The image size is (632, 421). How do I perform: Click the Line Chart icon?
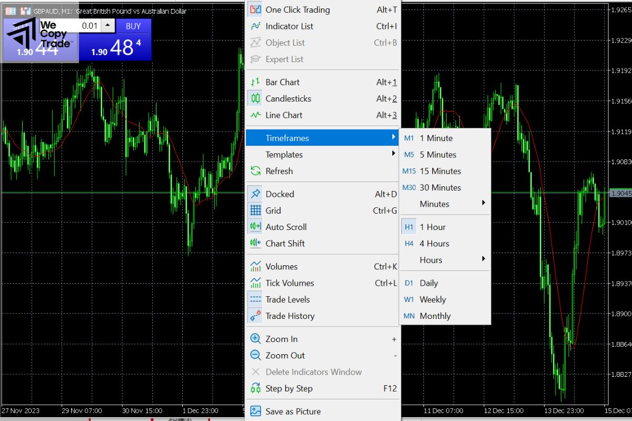(256, 115)
